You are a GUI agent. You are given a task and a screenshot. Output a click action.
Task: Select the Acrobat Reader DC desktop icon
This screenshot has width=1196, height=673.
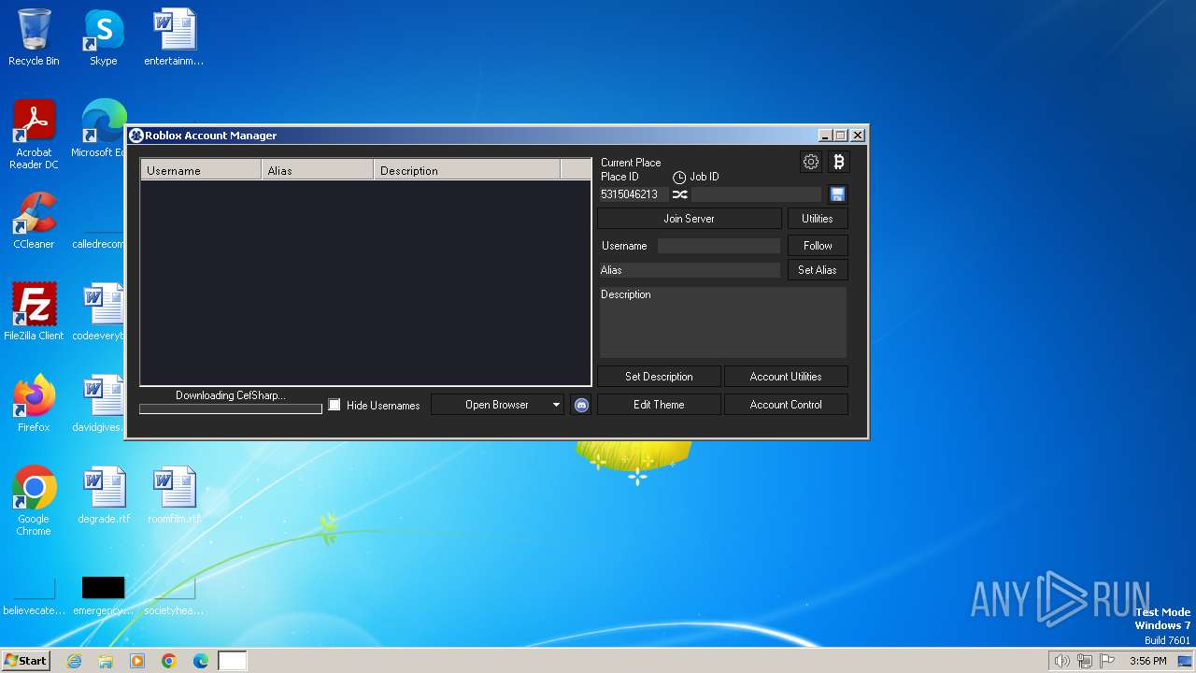point(34,136)
